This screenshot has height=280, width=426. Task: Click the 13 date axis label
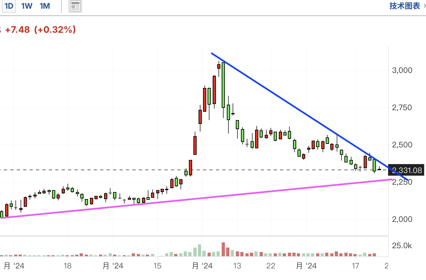pos(237,266)
